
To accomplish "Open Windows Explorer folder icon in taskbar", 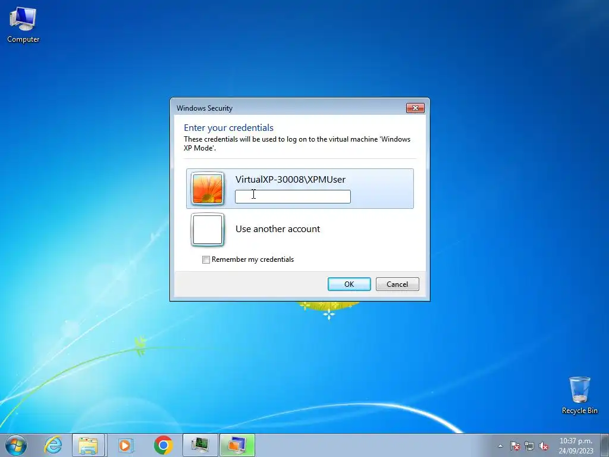I will 88,445.
